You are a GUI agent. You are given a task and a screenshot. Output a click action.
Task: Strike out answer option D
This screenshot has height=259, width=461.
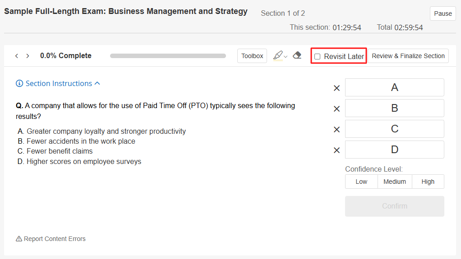[337, 150]
